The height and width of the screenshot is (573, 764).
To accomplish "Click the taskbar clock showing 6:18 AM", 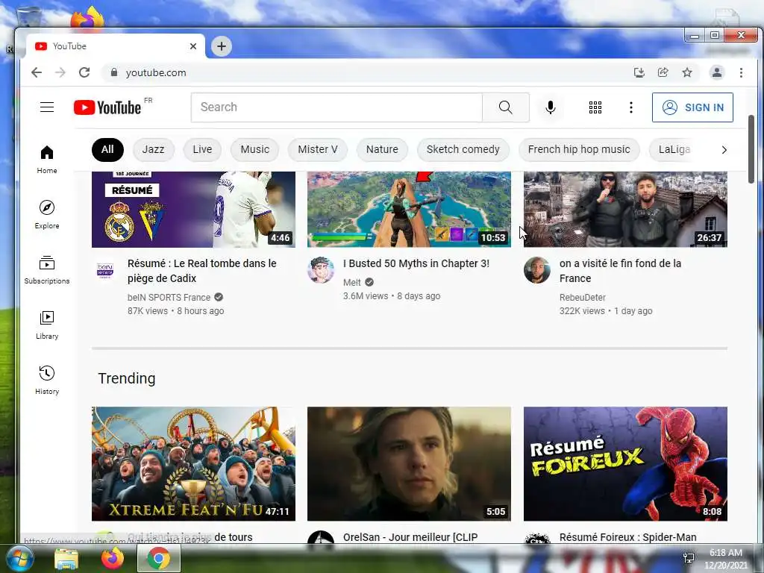I will tap(725, 559).
